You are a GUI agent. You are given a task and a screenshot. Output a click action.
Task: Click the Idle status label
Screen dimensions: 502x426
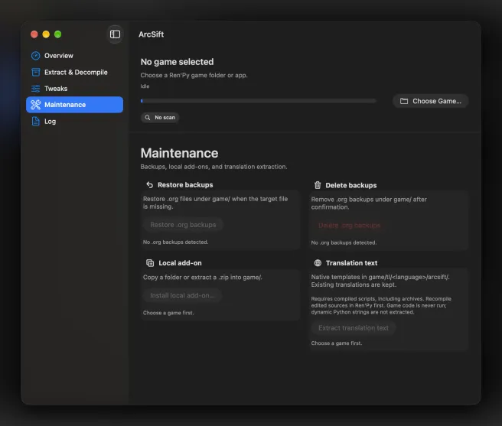(x=145, y=86)
